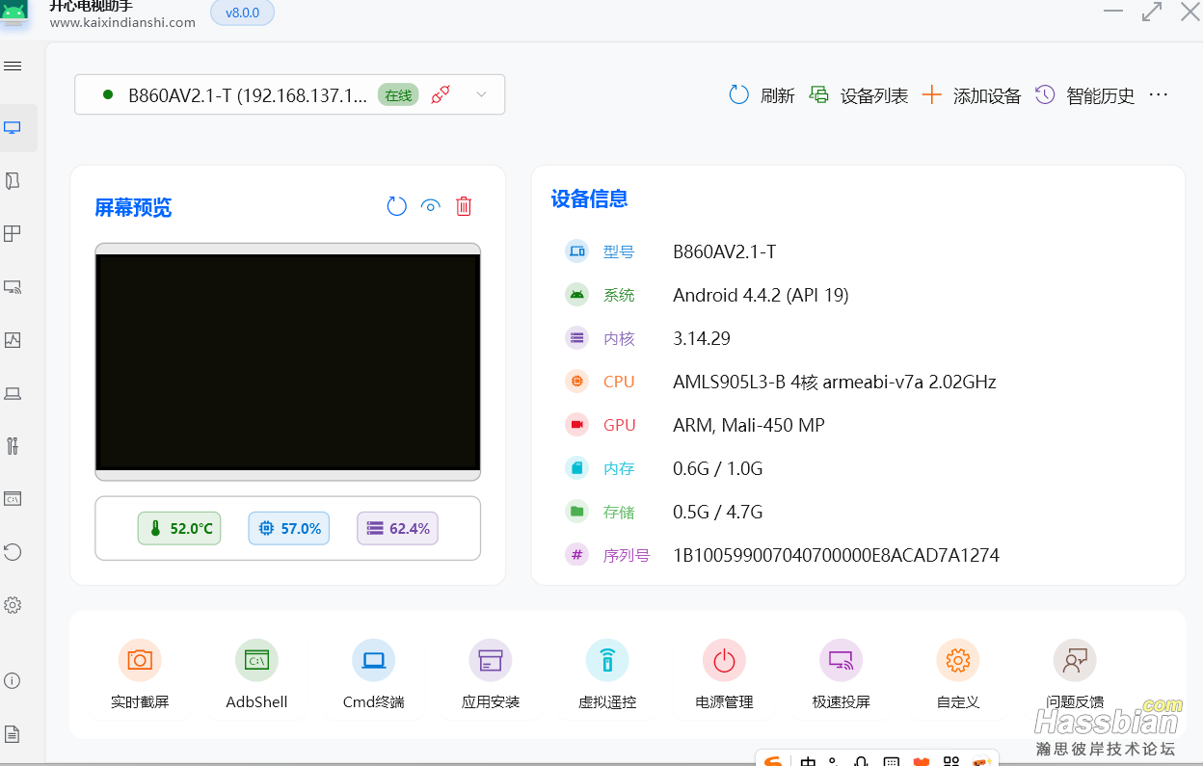
Task: Click the 刷新 refresh button
Action: click(x=762, y=95)
